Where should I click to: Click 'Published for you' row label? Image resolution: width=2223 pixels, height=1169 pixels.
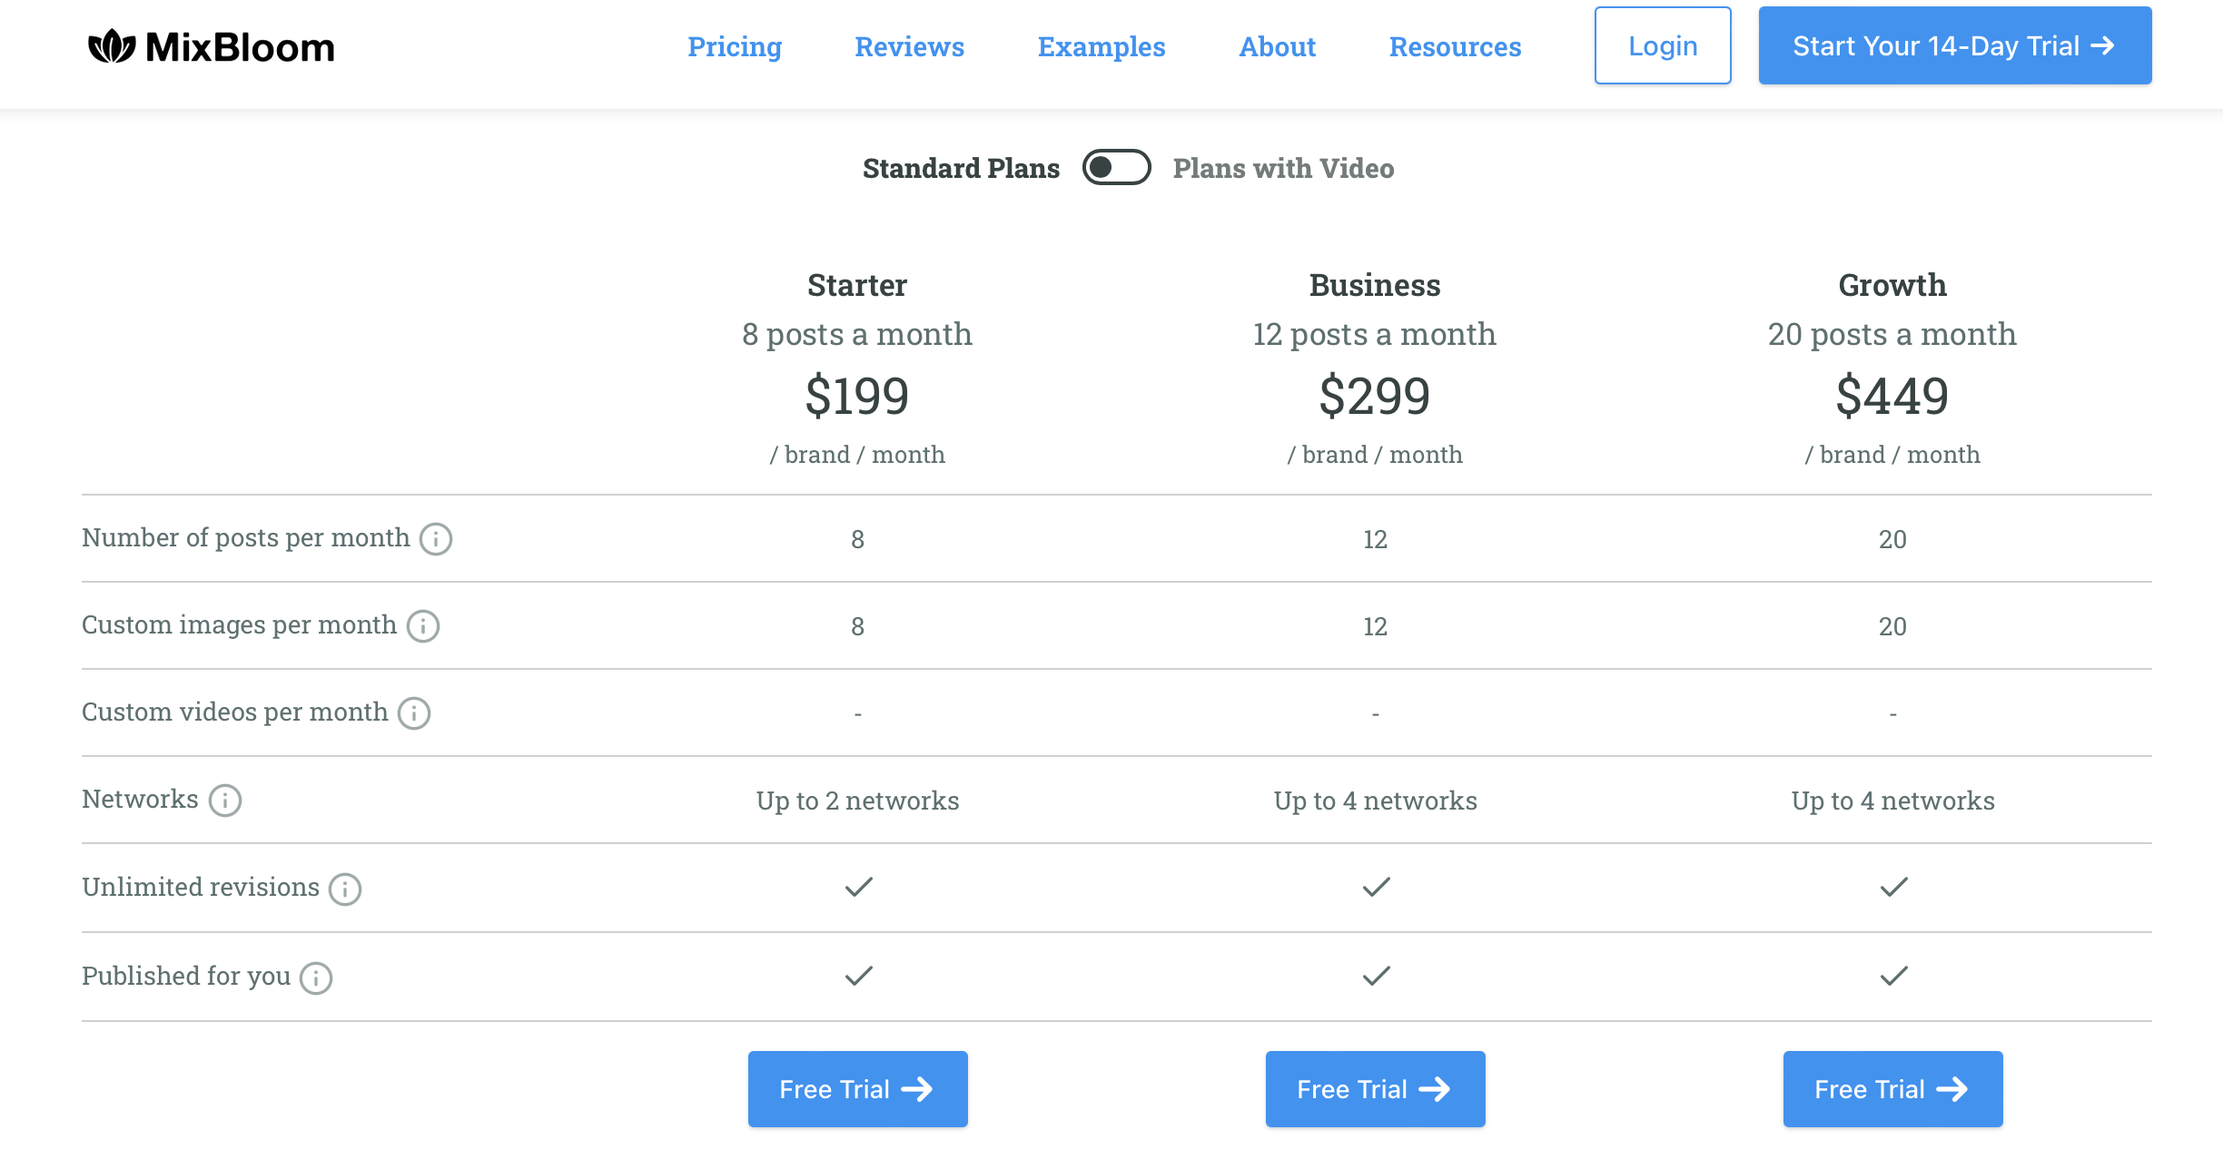click(186, 976)
